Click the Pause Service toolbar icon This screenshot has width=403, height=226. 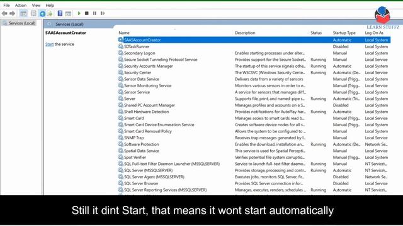click(94, 13)
